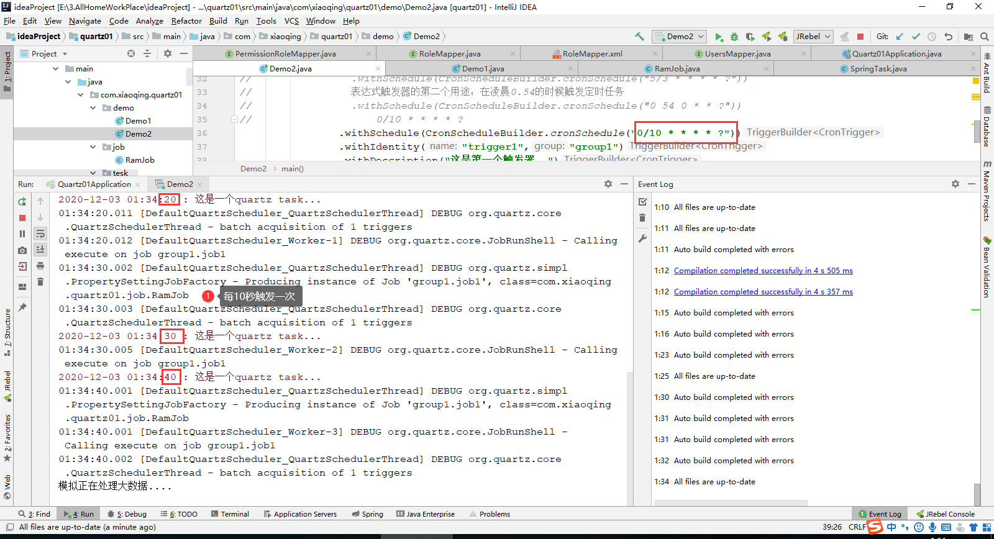The width and height of the screenshot is (994, 539).
Task: Open the JRebel dropdown in the toolbar
Action: (x=813, y=37)
